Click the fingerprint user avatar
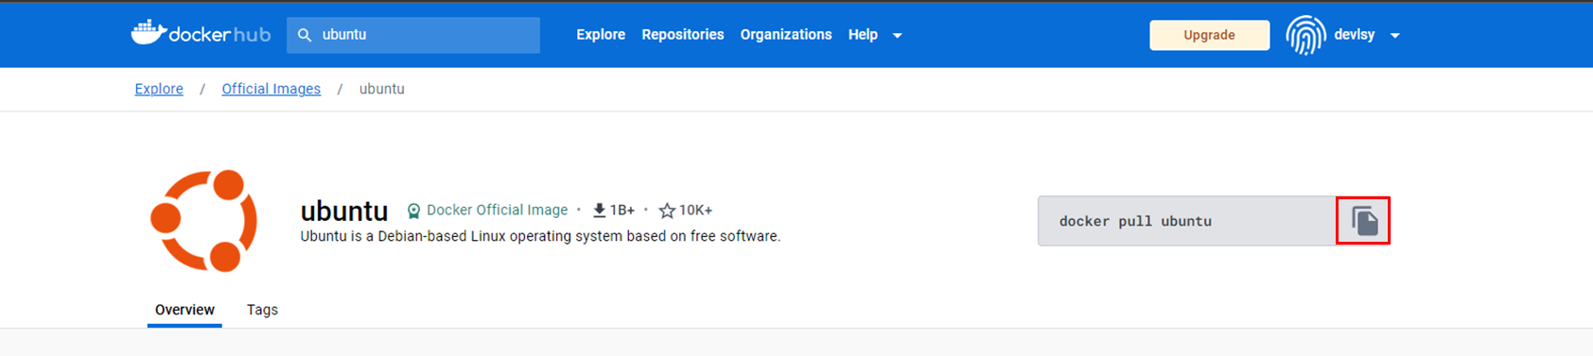The image size is (1593, 356). [1305, 35]
